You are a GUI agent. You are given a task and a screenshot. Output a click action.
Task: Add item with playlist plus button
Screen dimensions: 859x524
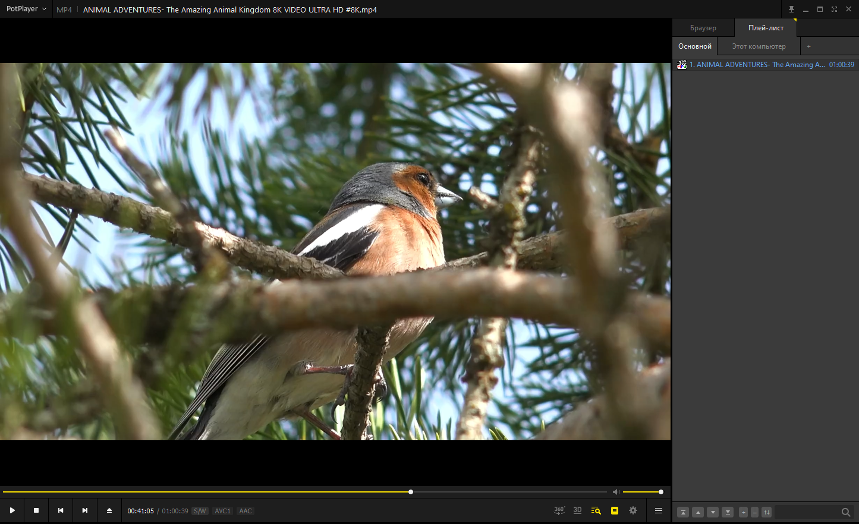(743, 512)
